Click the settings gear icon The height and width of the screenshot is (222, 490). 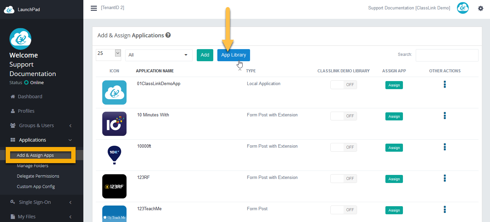[481, 8]
